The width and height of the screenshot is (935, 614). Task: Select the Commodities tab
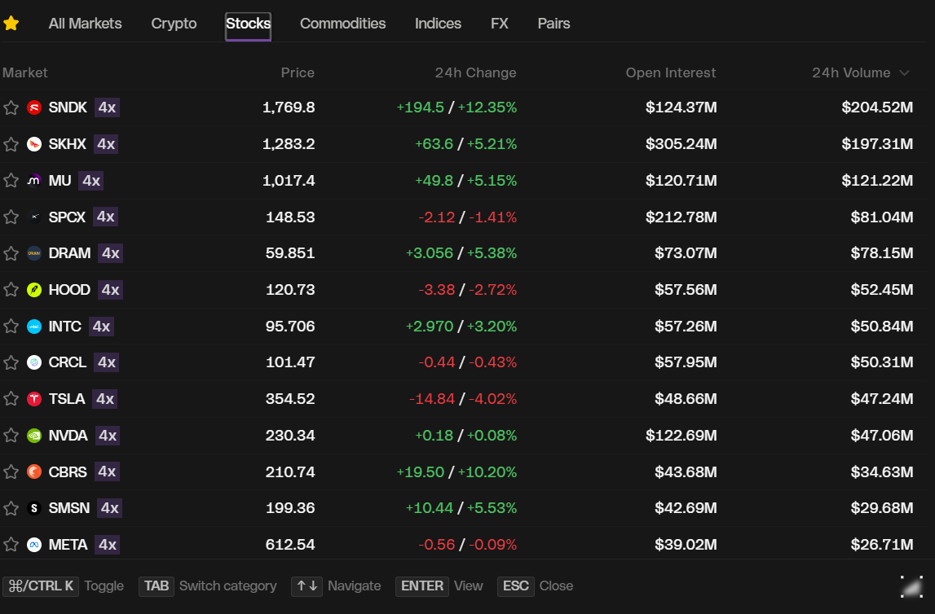[x=343, y=24]
